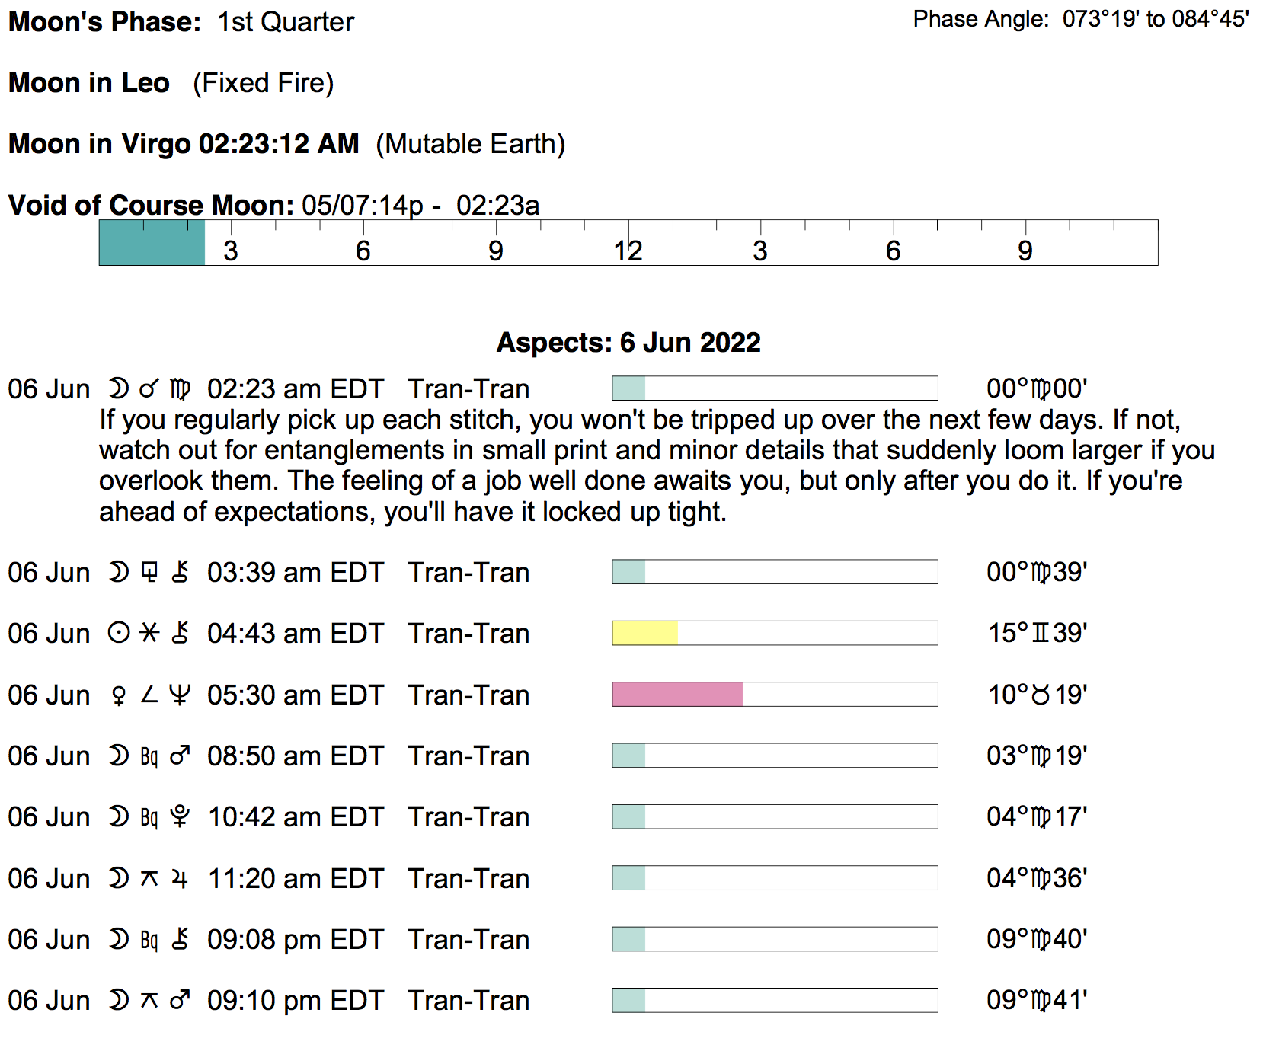1263x1048 pixels.
Task: Click the yellow strength bar for Sun sextile Chiron
Action: [x=644, y=633]
